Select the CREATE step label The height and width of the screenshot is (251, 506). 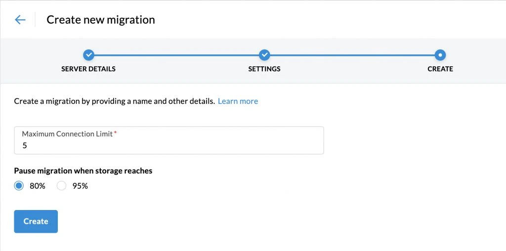coord(440,69)
